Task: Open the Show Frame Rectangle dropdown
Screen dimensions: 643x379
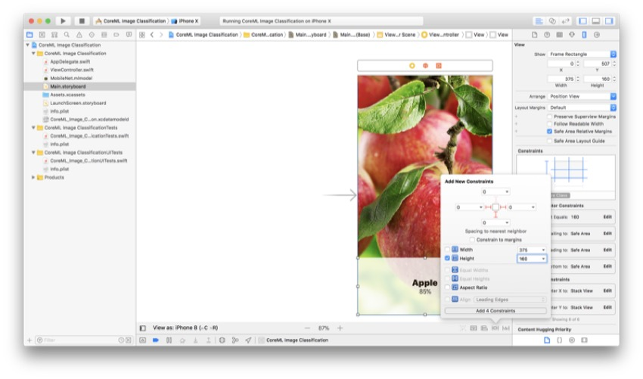Action: 582,54
